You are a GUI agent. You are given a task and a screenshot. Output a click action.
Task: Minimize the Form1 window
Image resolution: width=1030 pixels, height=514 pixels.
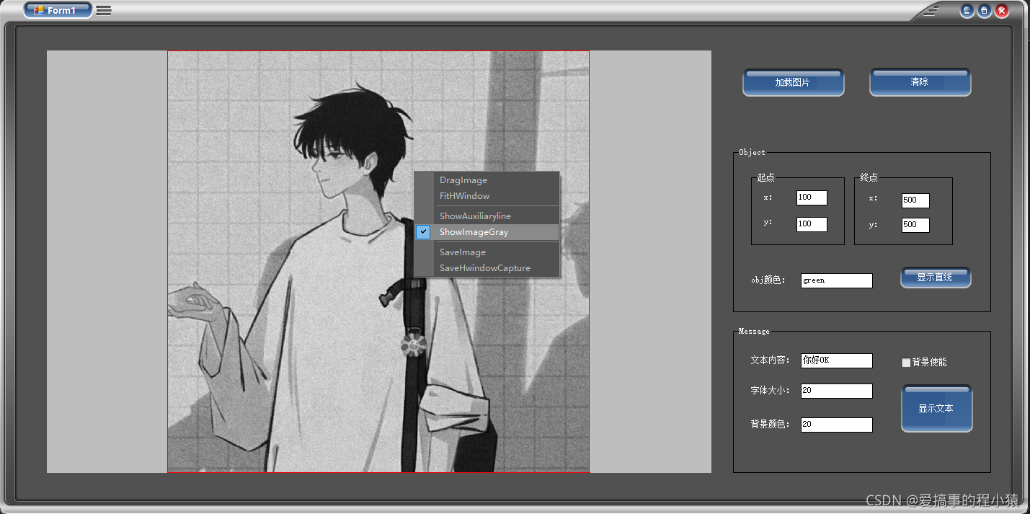coord(967,11)
